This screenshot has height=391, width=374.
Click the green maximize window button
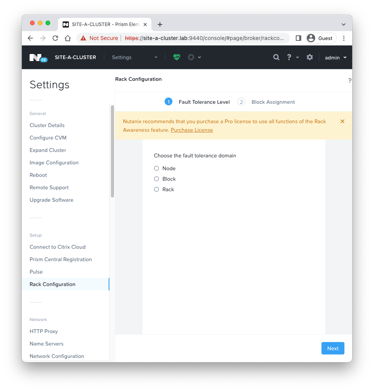pyautogui.click(x=48, y=23)
